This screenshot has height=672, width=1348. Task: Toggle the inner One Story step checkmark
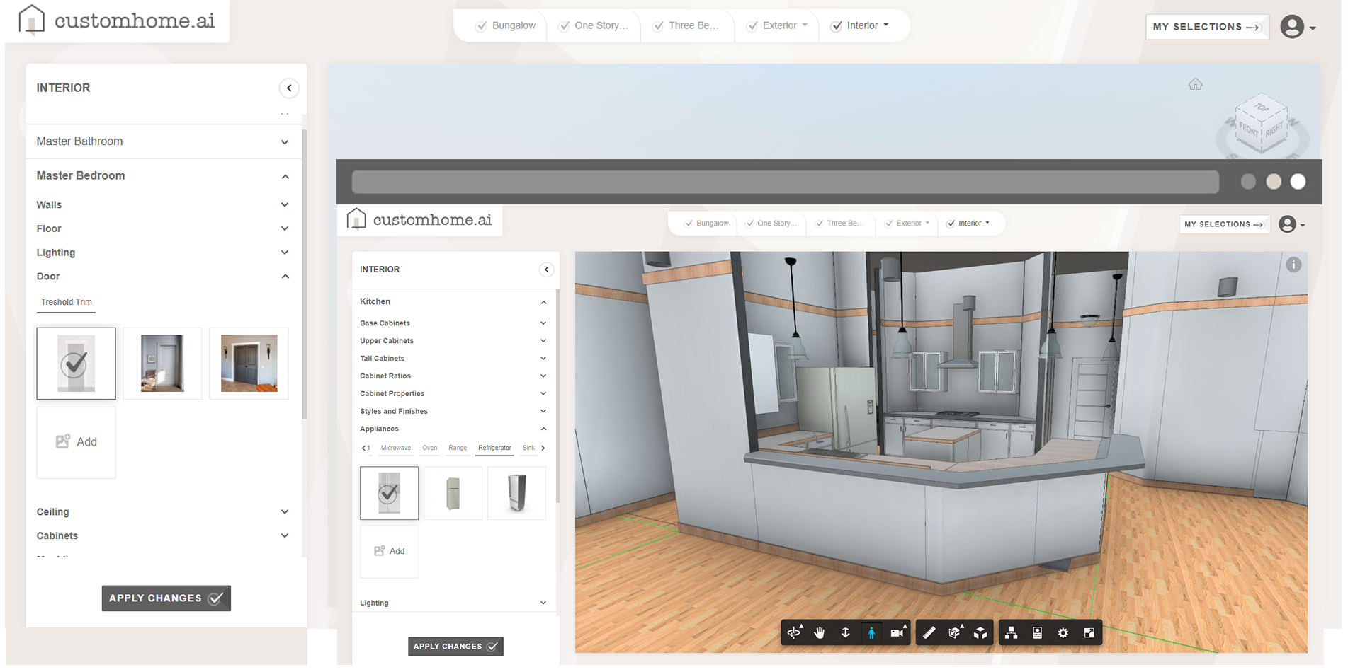749,224
